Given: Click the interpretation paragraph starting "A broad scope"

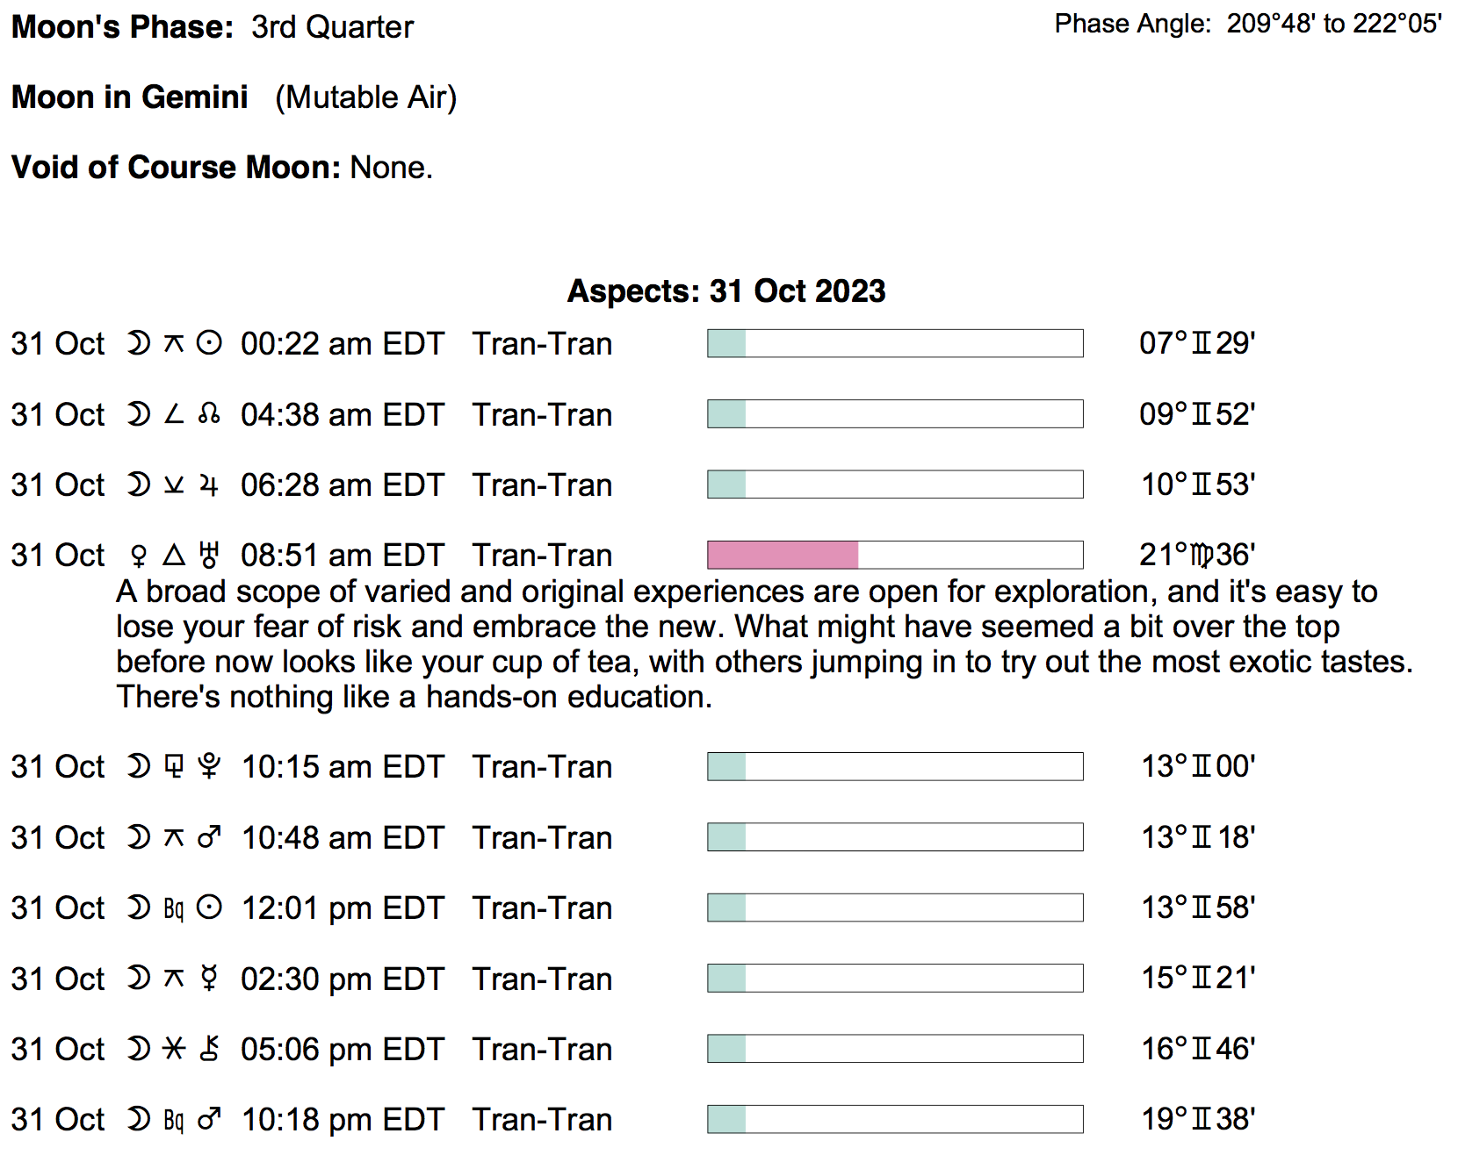Looking at the screenshot, I should [747, 644].
